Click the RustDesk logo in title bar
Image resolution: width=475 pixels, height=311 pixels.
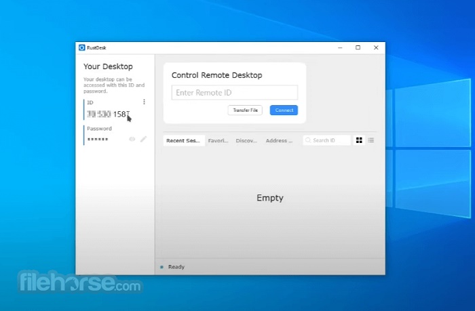(82, 47)
